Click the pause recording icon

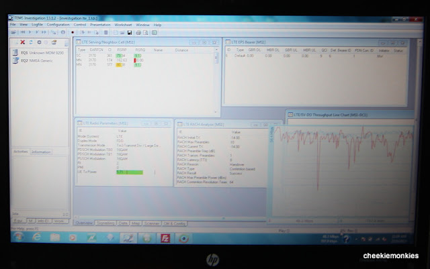[89, 32]
